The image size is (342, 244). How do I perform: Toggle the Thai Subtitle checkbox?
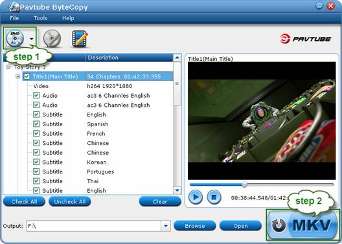[x=36, y=181]
